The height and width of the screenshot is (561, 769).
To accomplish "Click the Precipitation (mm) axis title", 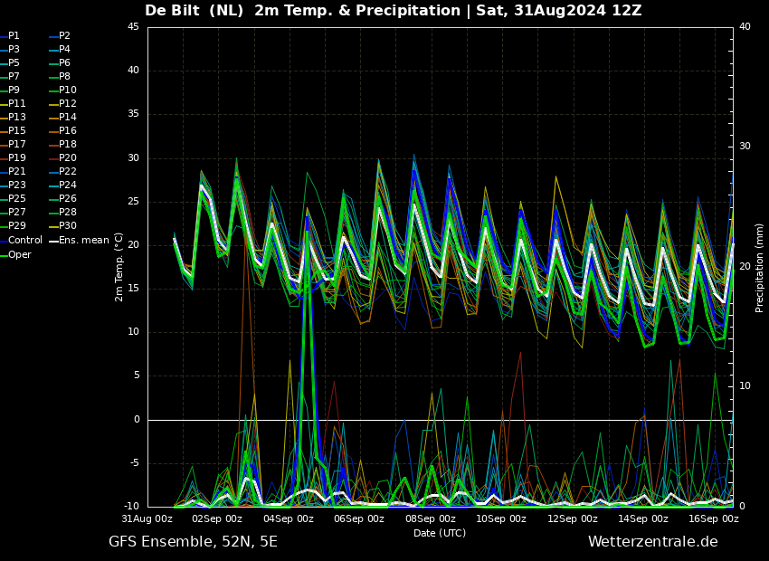I will pos(760,267).
